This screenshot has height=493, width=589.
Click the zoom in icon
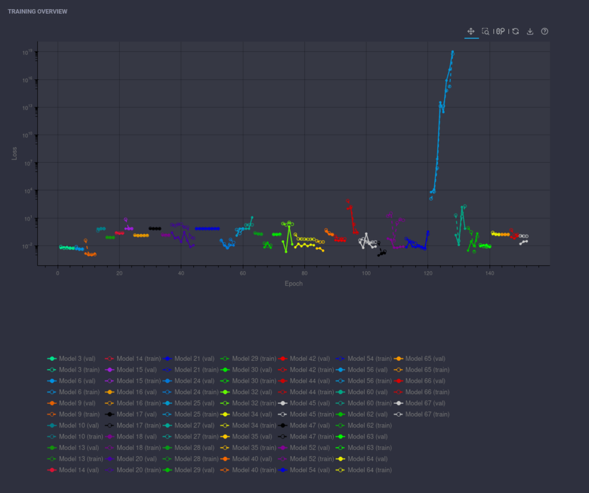pyautogui.click(x=498, y=32)
